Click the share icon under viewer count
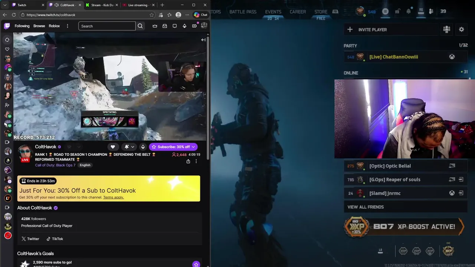This screenshot has width=475, height=267. 188,161
